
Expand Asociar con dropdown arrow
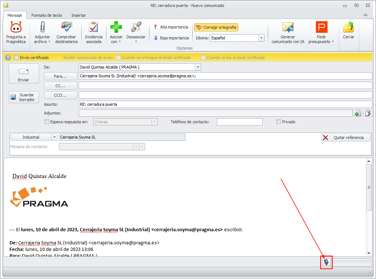[x=120, y=42]
